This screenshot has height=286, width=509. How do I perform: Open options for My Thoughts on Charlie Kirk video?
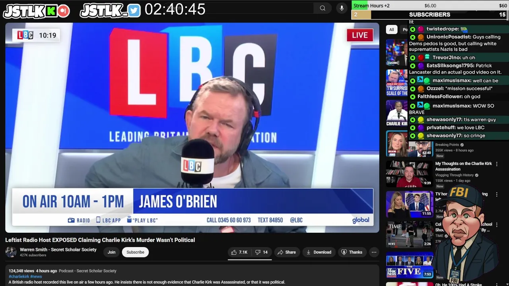click(x=497, y=164)
